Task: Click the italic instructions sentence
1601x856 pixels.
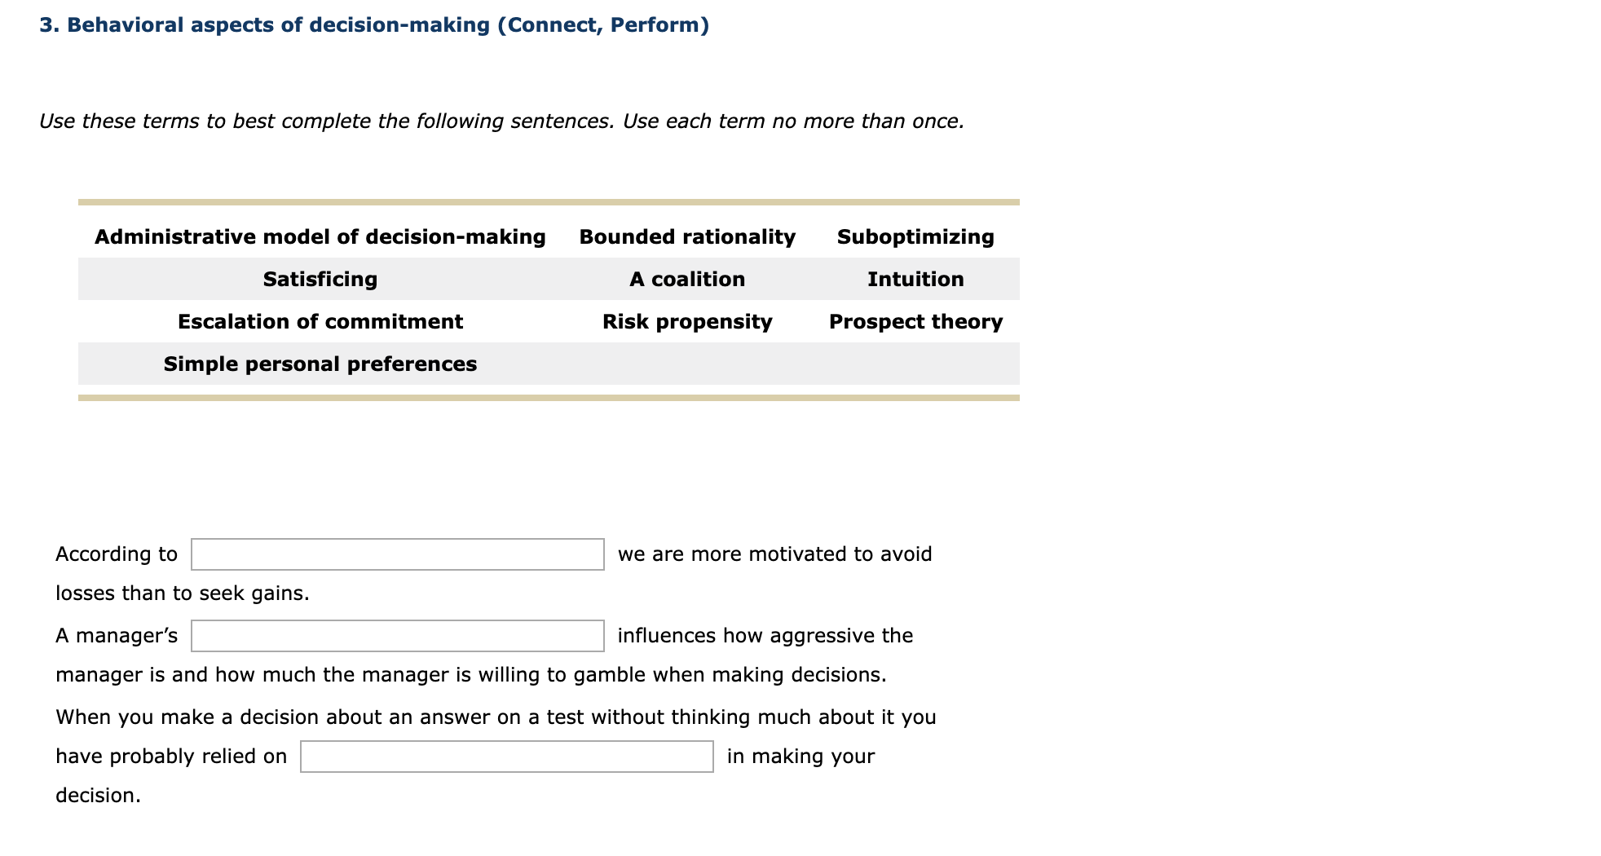Action: click(501, 121)
